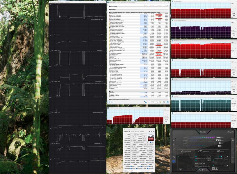Click the Power Limit slider handle
The width and height of the screenshot is (237, 174).
click(221, 157)
